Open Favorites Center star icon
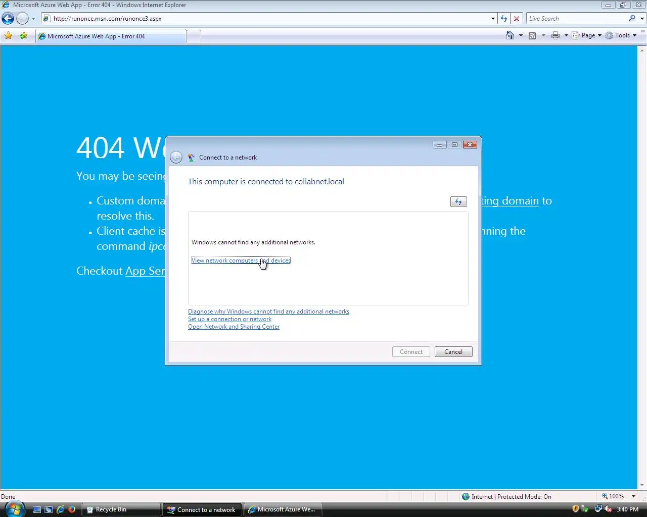 click(9, 36)
